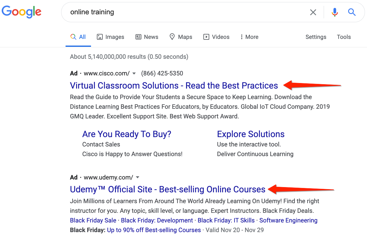Open Virtual Classroom Solutions ad link
This screenshot has height=240, width=367.
(x=174, y=86)
